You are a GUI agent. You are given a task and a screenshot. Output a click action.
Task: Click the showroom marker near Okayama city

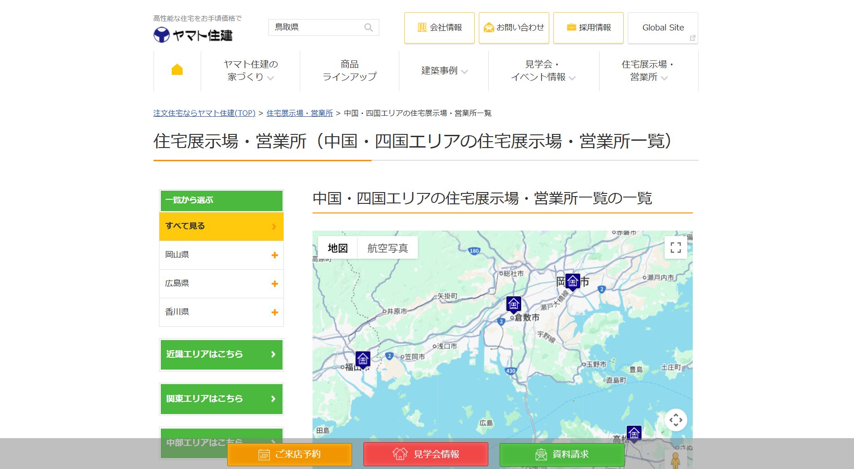(x=572, y=282)
